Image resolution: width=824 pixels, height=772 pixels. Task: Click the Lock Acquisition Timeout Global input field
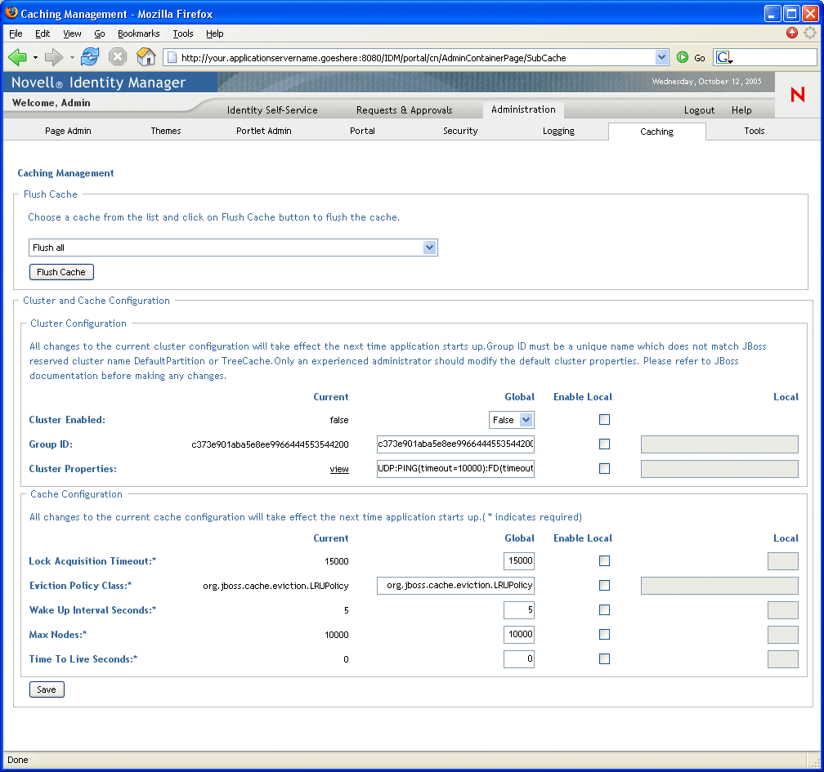pyautogui.click(x=518, y=561)
